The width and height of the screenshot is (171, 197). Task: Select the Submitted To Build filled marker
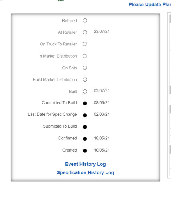point(85,127)
